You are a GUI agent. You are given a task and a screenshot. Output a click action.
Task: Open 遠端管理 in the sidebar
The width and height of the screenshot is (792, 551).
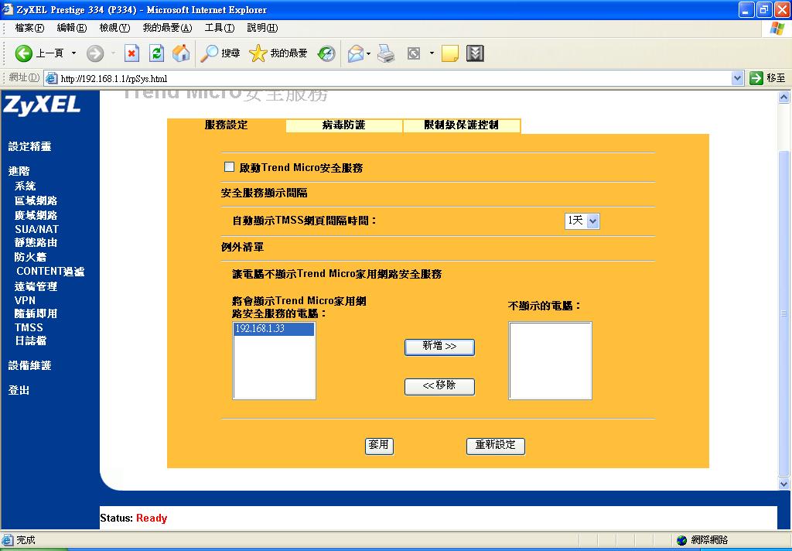[x=36, y=286]
